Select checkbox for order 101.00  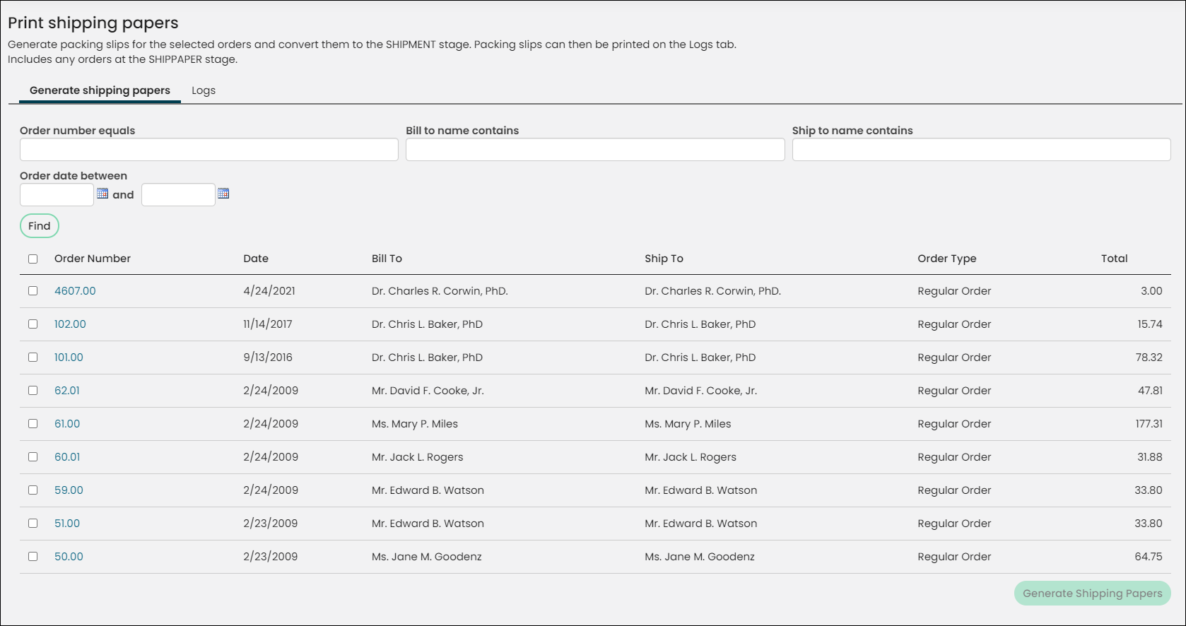point(33,357)
